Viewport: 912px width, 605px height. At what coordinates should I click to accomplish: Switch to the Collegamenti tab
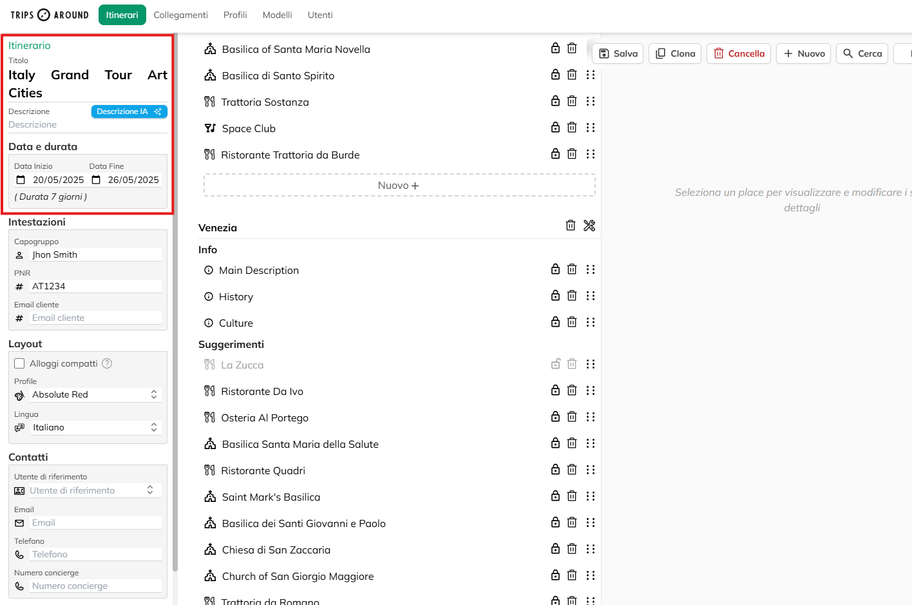point(180,15)
